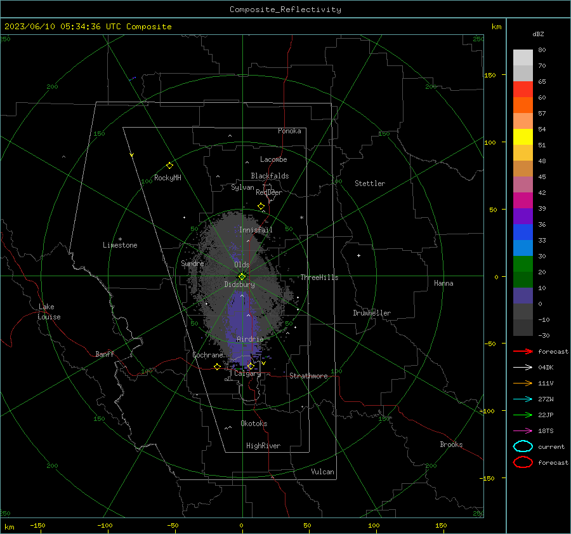Click the Sylvan label
Screen dimensions: 571x534
(242, 187)
